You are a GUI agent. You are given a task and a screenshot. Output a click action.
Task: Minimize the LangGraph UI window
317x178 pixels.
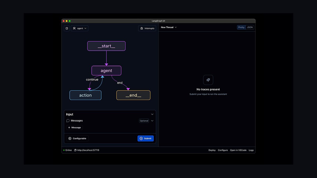pos(67,21)
